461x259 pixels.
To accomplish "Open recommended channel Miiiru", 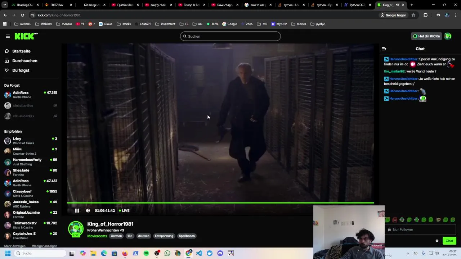I will pyautogui.click(x=31, y=151).
